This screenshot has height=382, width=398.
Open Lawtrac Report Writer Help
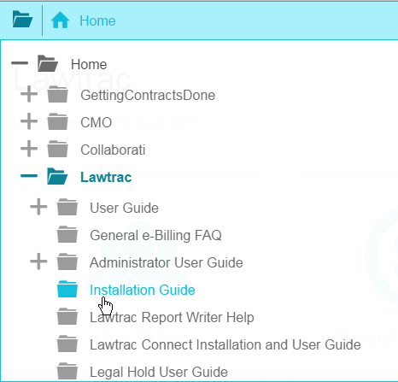coord(172,317)
